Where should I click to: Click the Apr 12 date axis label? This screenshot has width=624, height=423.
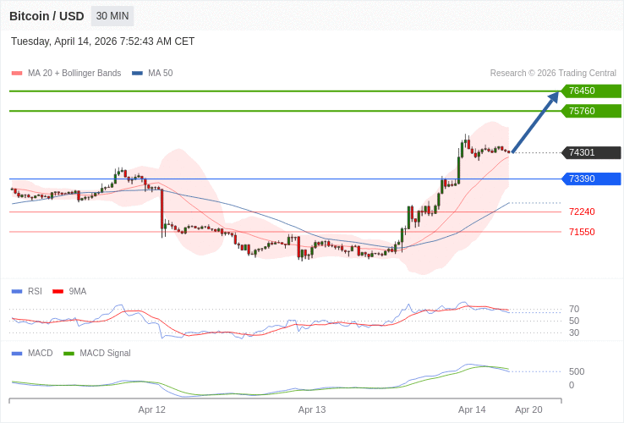point(151,409)
